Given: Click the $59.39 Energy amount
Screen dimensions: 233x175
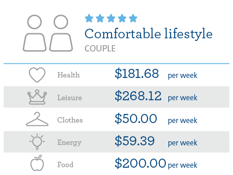Looking at the screenshot, I should point(135,141).
